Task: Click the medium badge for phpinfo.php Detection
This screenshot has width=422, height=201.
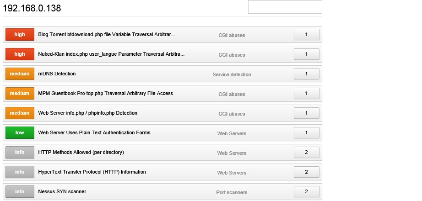Action: 20,113
